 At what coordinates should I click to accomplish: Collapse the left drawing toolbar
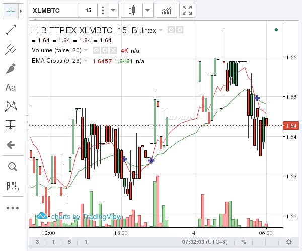coord(28,122)
